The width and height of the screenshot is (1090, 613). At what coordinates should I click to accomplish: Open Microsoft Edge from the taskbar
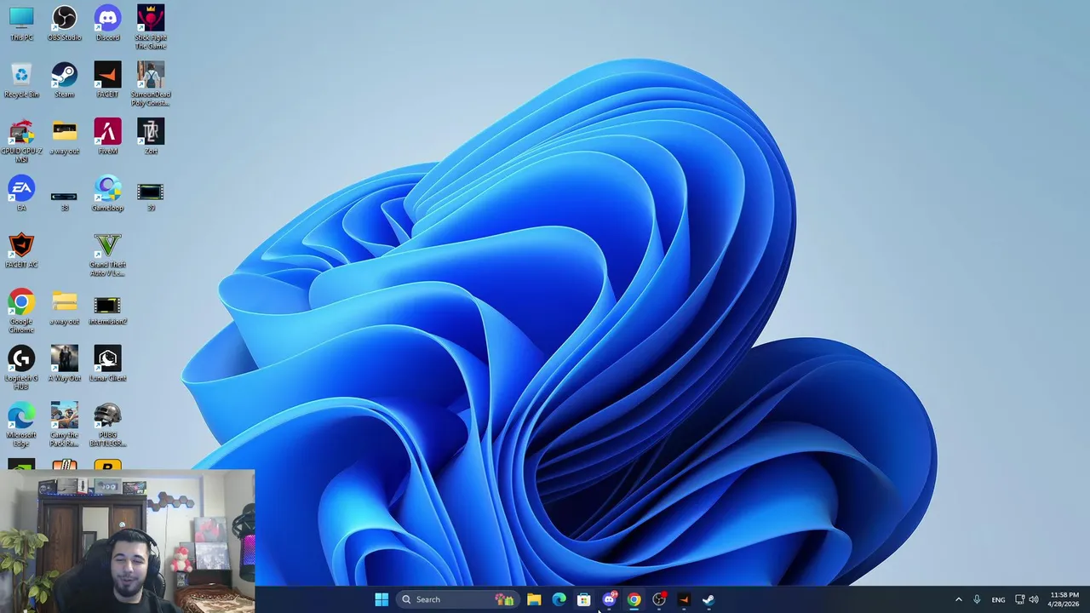tap(559, 599)
